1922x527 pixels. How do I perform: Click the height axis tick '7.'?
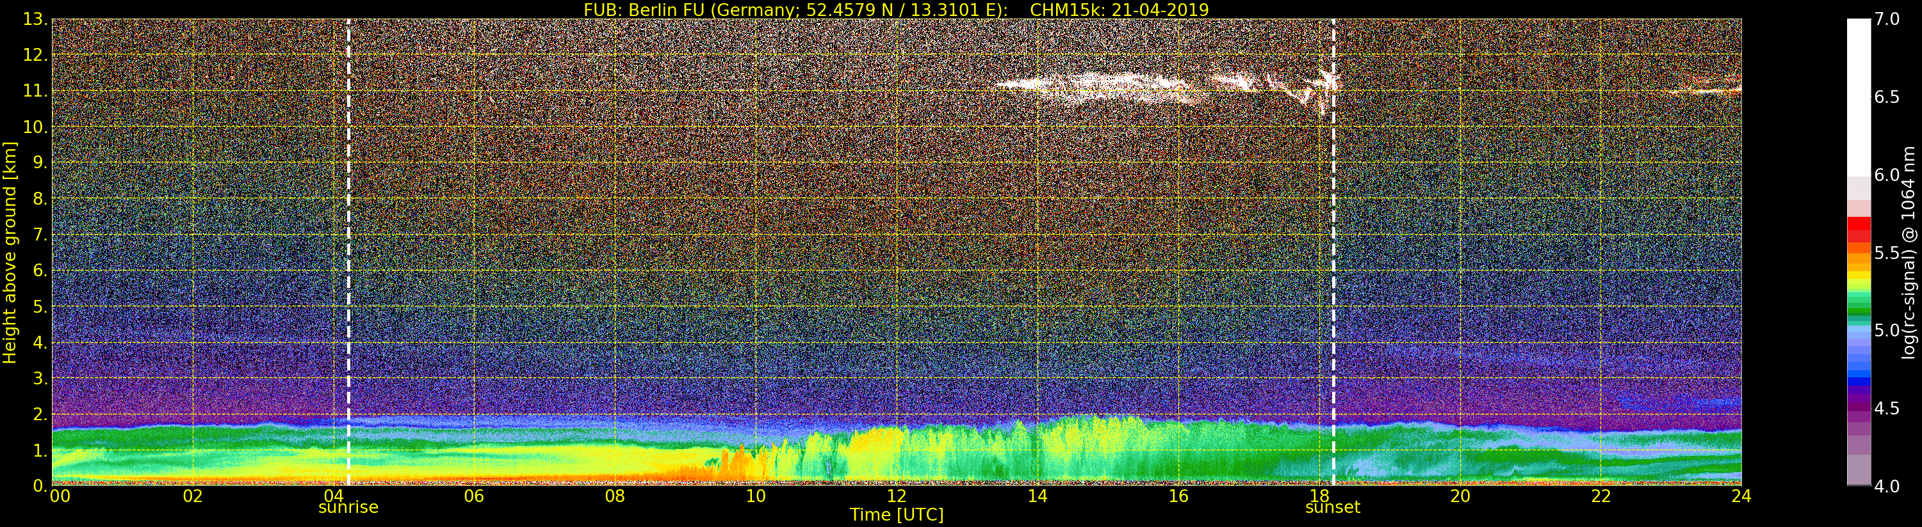pos(40,235)
